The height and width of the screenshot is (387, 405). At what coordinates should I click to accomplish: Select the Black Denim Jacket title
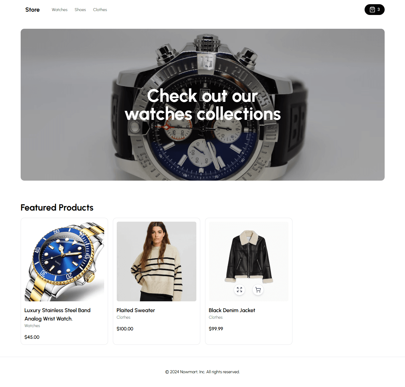point(232,310)
